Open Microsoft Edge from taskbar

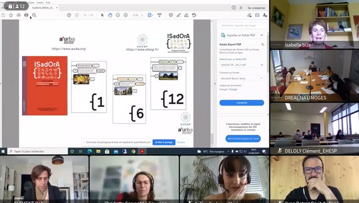point(90,152)
